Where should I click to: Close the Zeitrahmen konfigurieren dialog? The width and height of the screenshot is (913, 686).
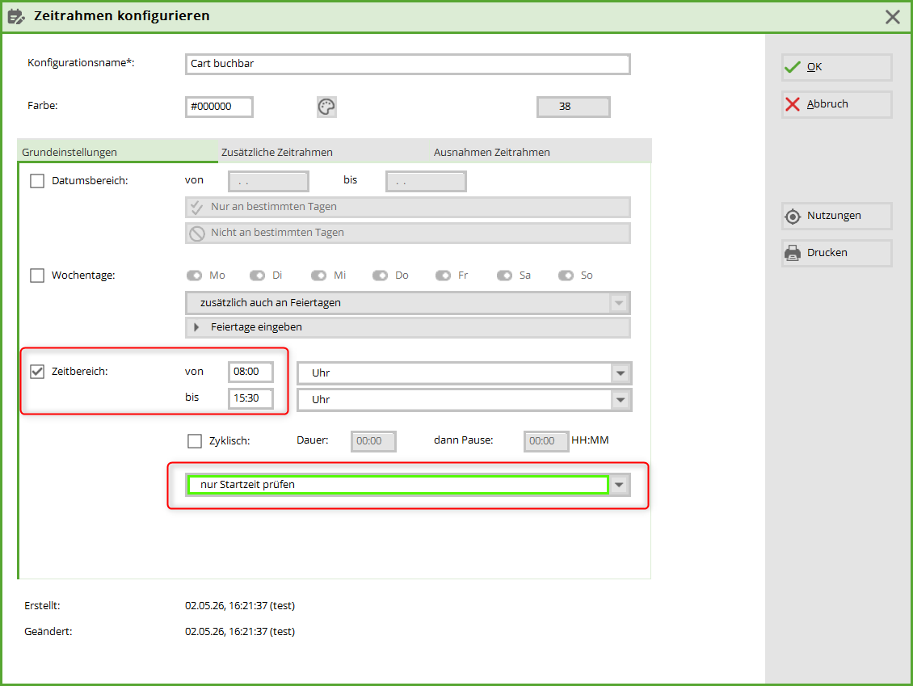(892, 17)
